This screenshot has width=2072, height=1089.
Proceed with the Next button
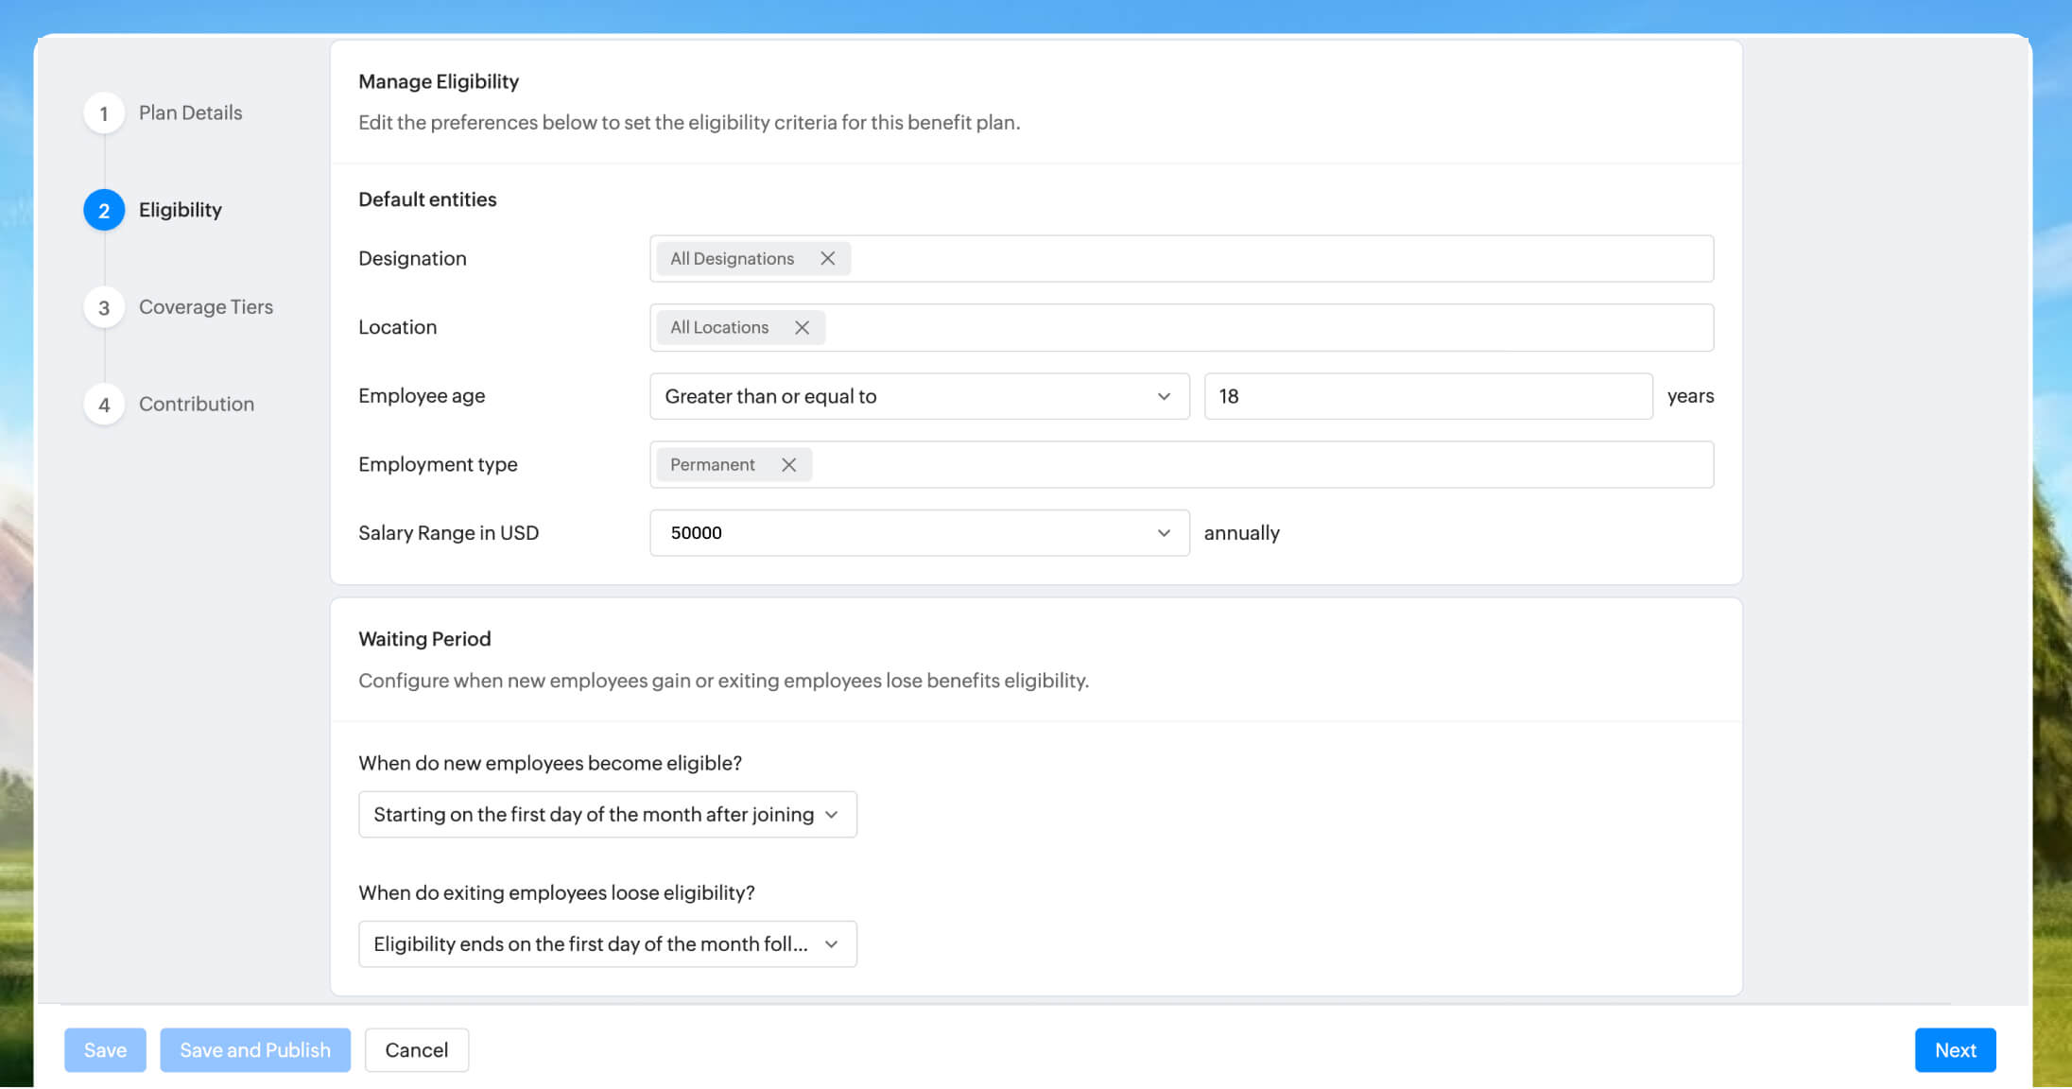pyautogui.click(x=1955, y=1049)
